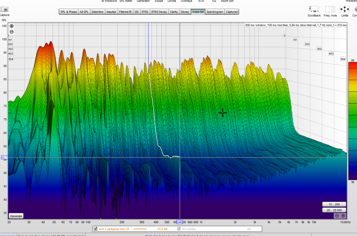The width and height of the screenshot is (357, 236).
Task: Uncheck the 'всё и шрёдеры июл 20' trace checkbox
Action: point(96,229)
